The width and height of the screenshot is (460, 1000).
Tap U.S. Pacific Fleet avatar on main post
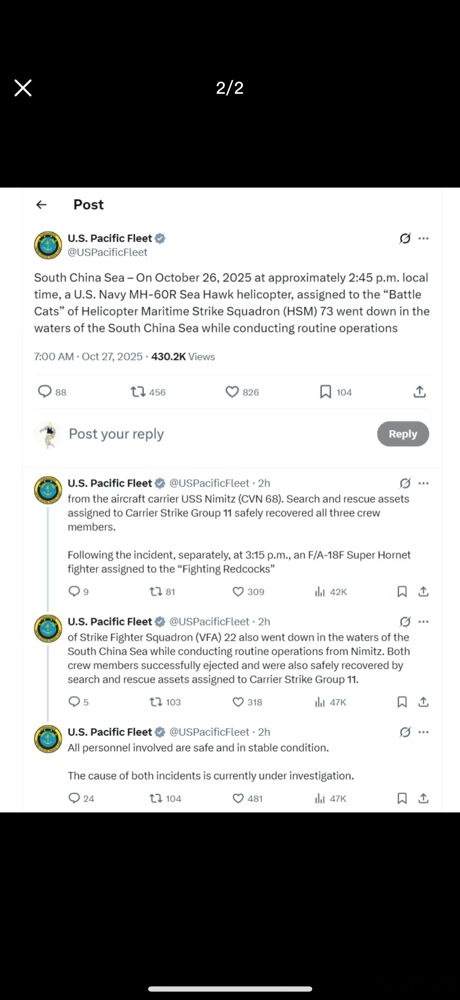(48, 245)
